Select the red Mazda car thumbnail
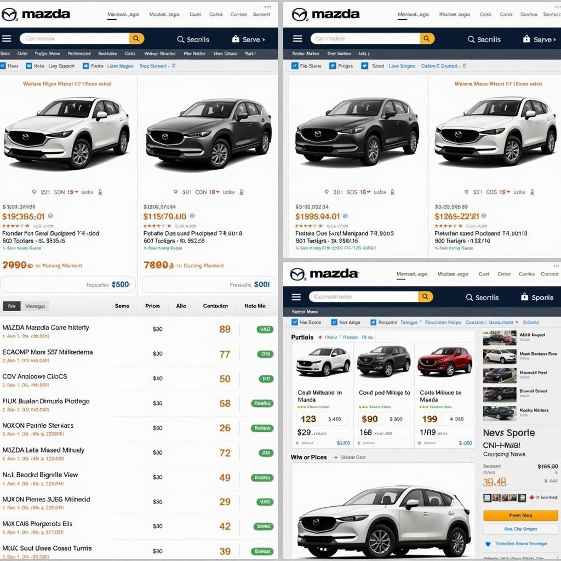561x561 pixels. coord(444,362)
